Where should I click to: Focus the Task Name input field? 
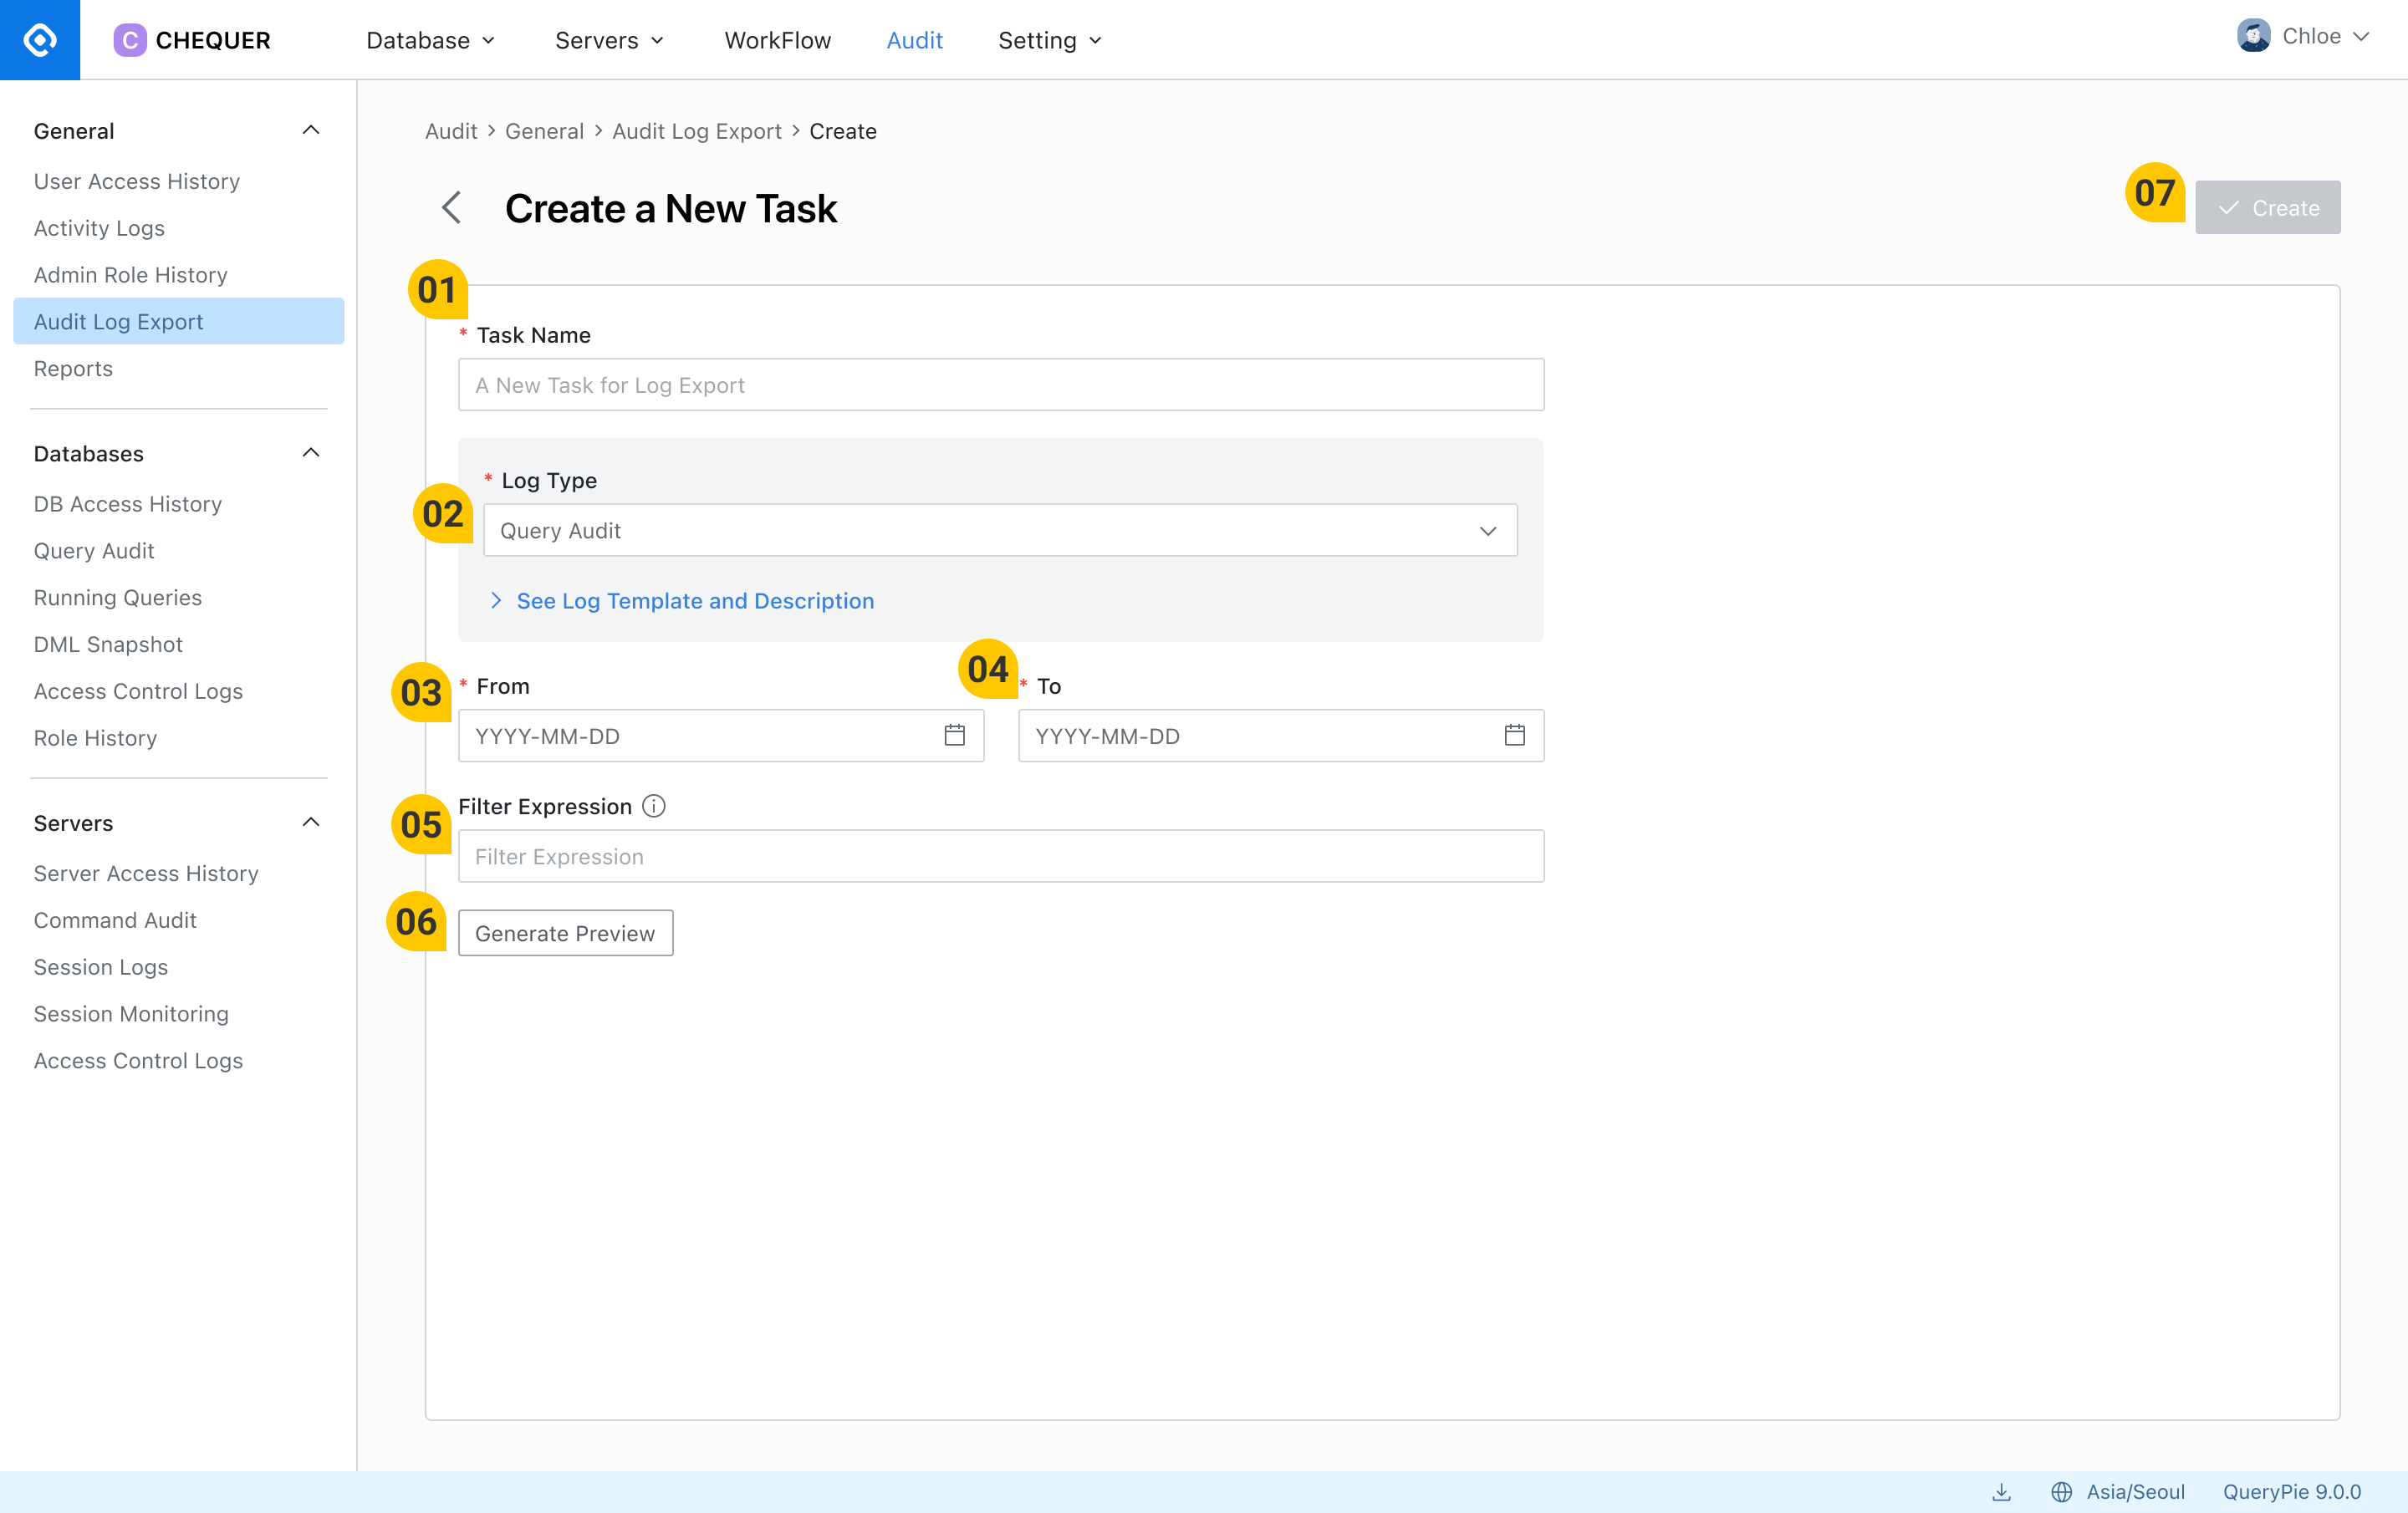click(x=1001, y=385)
